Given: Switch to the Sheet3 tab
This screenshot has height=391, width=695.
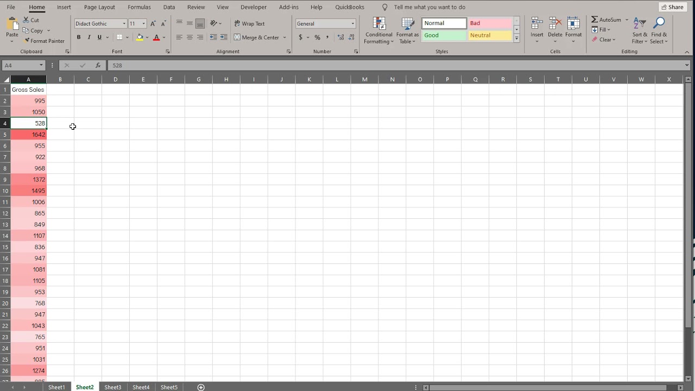Looking at the screenshot, I should 113,387.
